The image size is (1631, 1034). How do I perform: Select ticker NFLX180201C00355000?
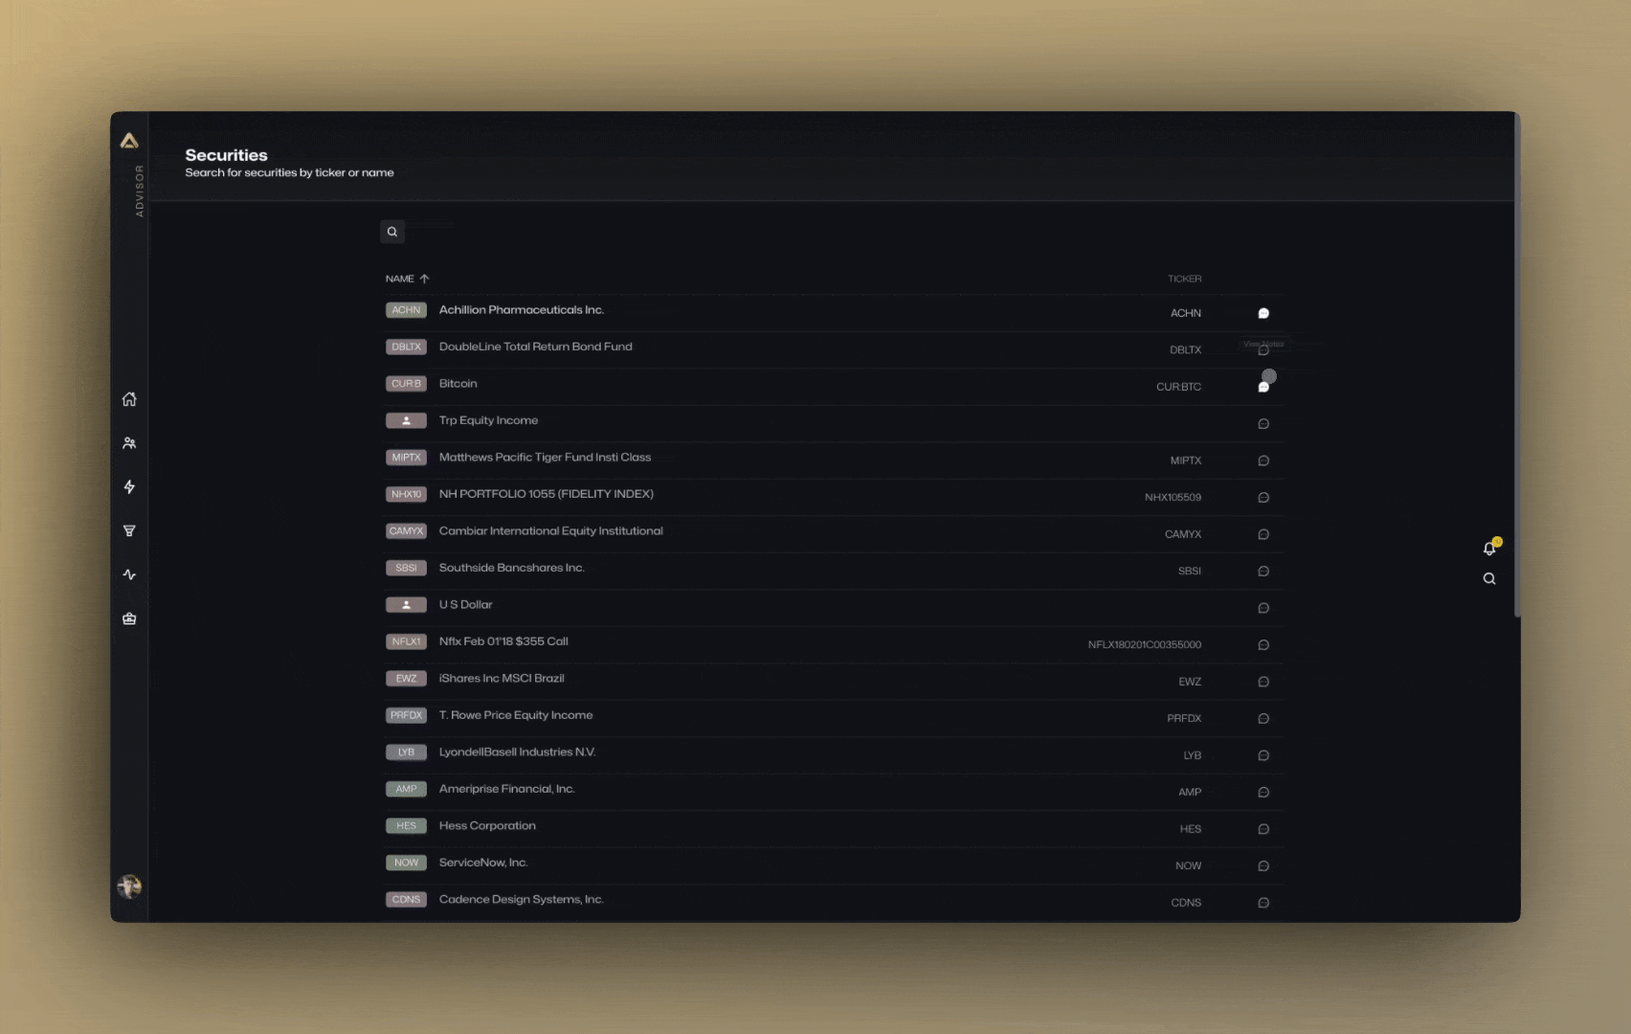(x=1145, y=645)
